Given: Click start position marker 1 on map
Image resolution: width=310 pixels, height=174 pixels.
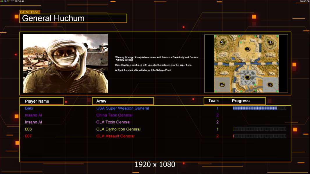Looking at the screenshot, I should click(x=270, y=85).
